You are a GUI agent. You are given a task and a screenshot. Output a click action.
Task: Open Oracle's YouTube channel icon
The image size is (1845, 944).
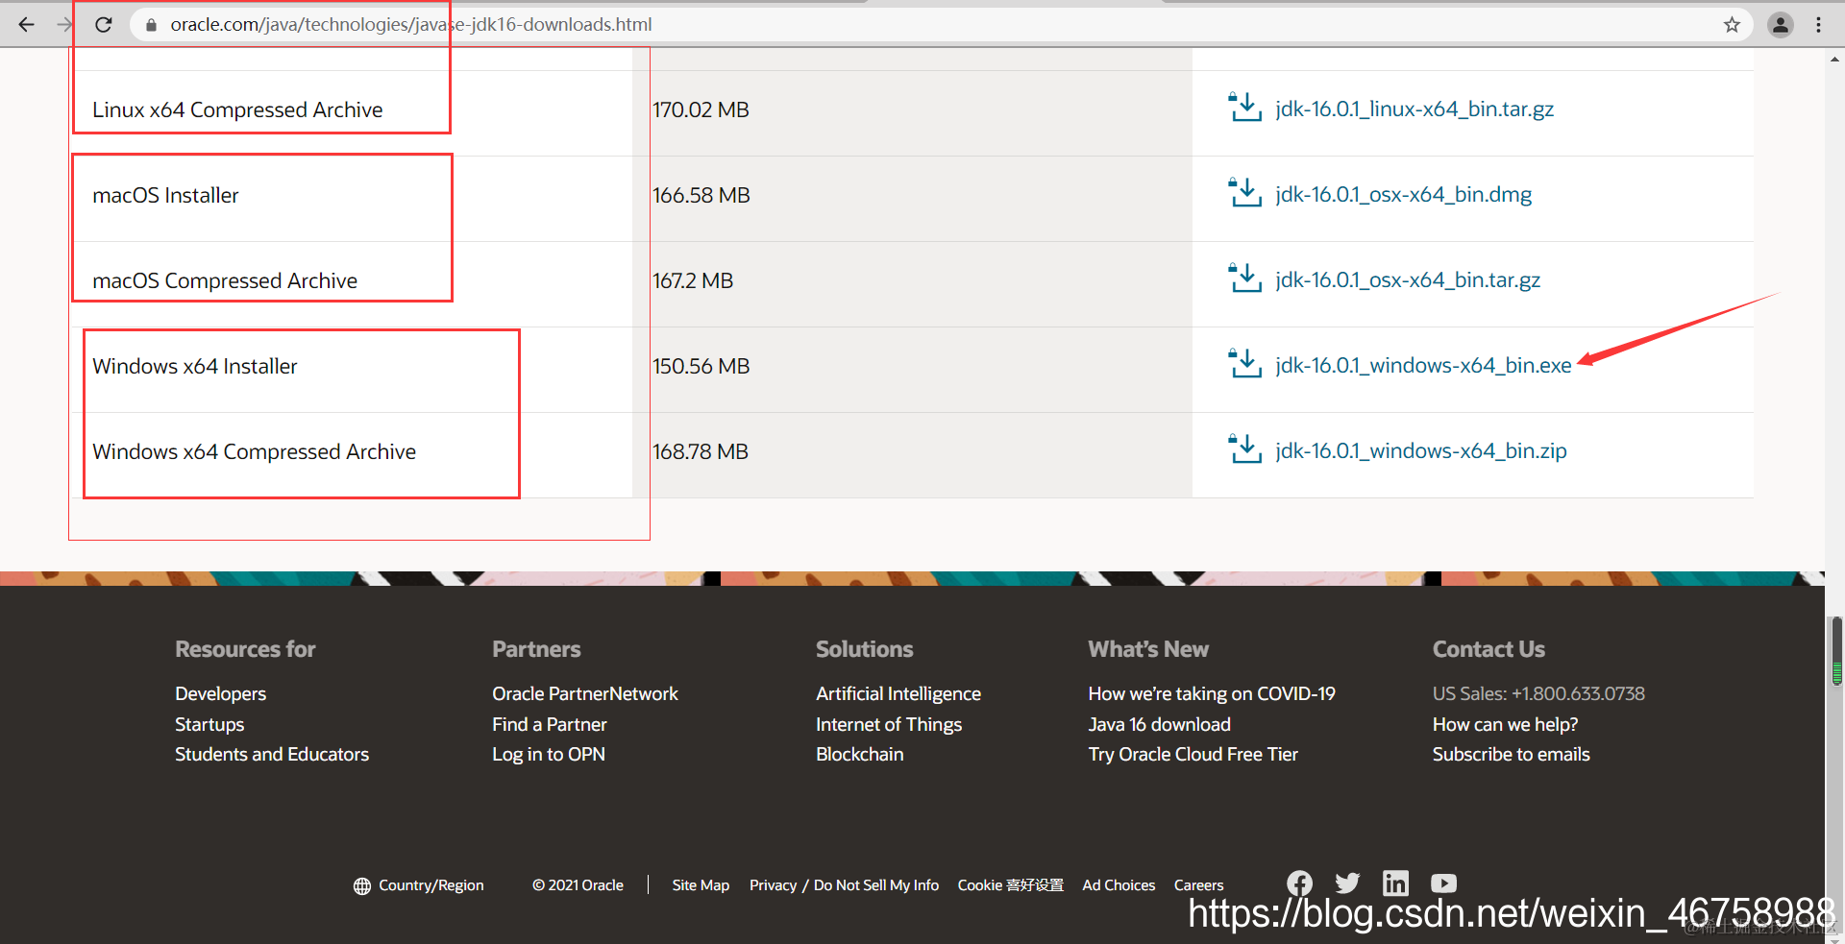pos(1443,883)
